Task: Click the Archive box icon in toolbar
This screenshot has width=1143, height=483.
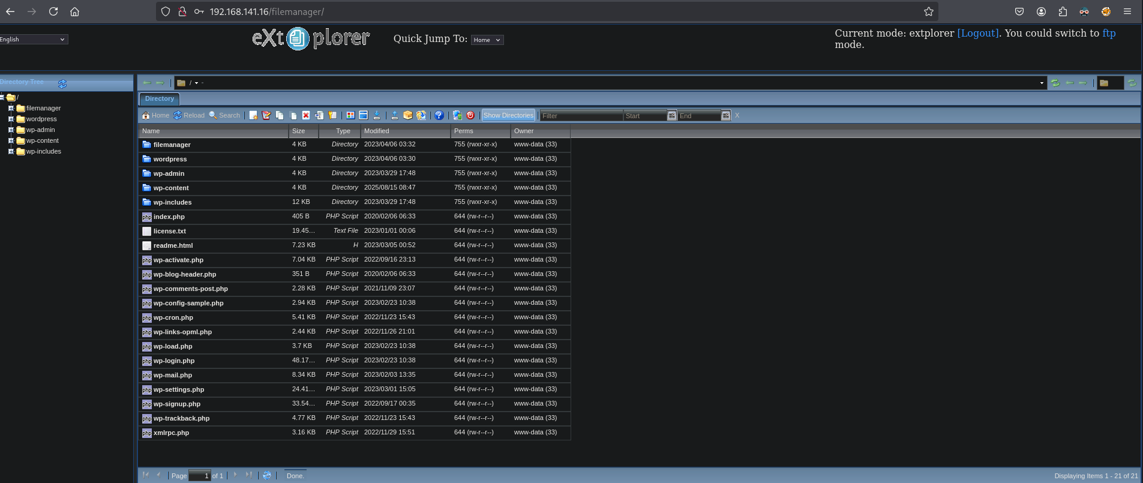Action: (x=408, y=115)
